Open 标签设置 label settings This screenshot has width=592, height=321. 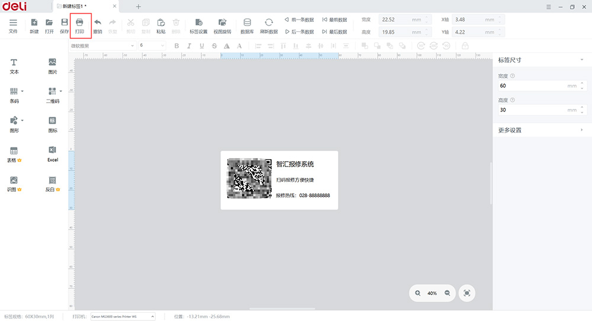click(x=198, y=26)
